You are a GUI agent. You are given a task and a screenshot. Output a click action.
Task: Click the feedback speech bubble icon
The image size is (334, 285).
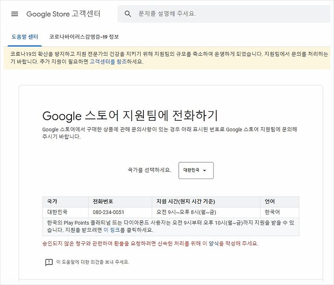pos(49,262)
